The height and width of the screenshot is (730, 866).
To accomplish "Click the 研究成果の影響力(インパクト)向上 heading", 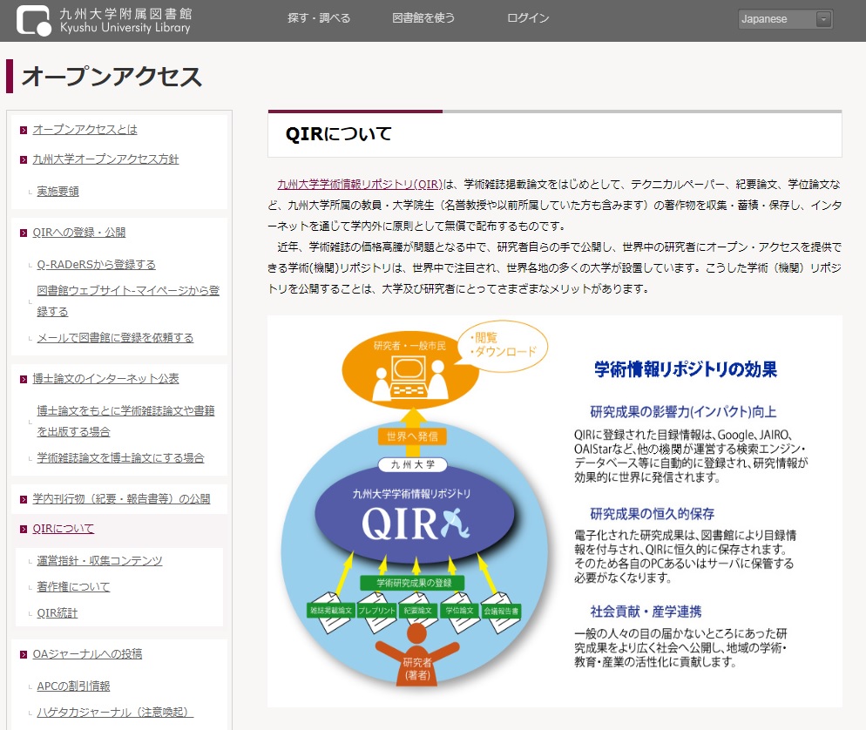I will (683, 412).
